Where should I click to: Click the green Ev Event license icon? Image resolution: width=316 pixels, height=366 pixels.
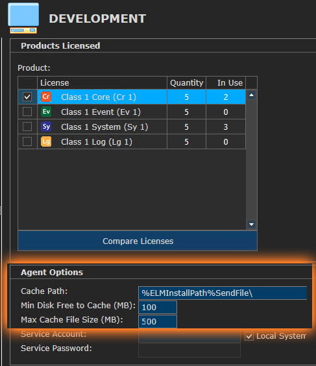click(46, 112)
